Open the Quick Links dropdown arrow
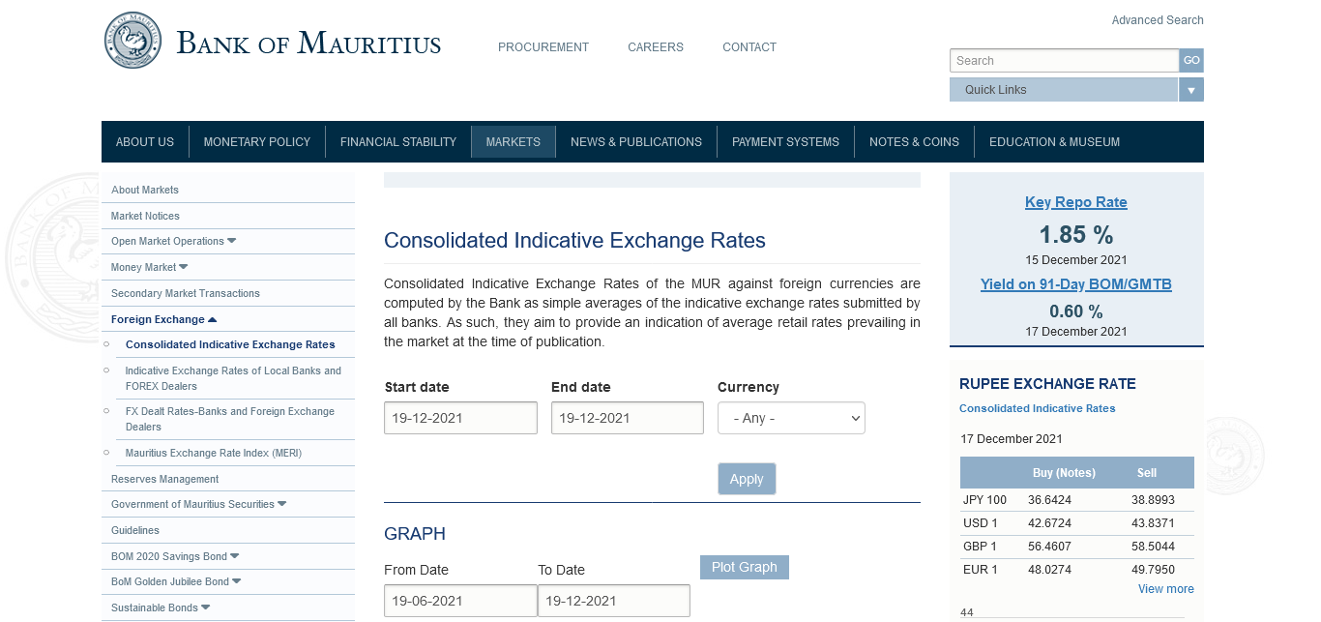Screen dimensions: 1321x622 pyautogui.click(x=1191, y=90)
